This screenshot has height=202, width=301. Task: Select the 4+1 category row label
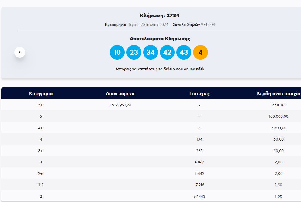tap(41, 128)
